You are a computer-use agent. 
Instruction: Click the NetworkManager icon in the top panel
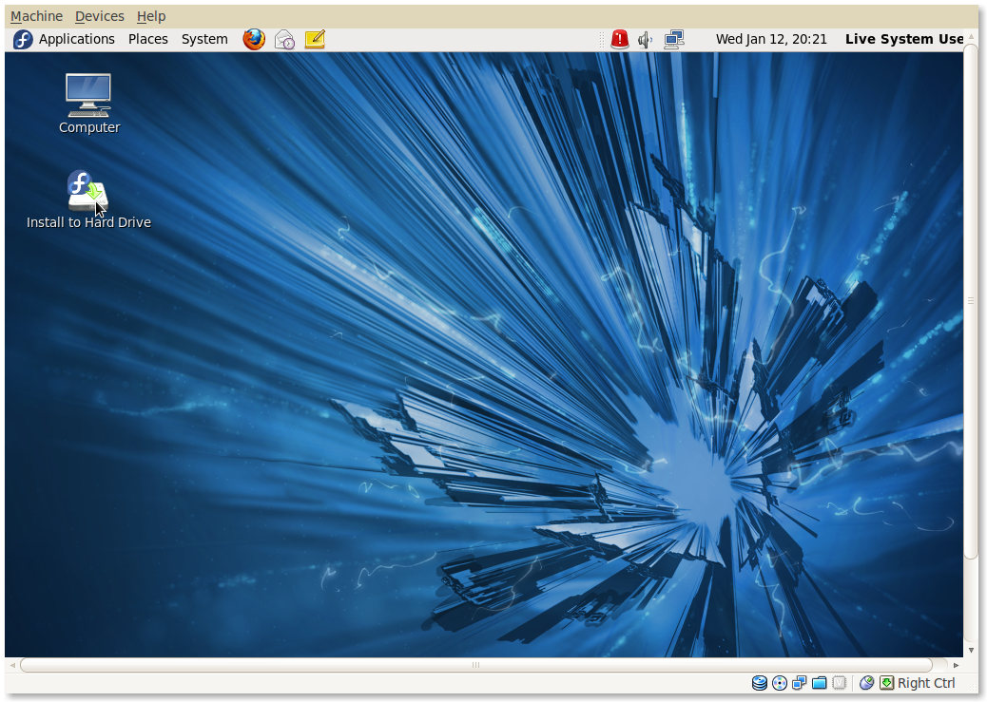(x=674, y=39)
